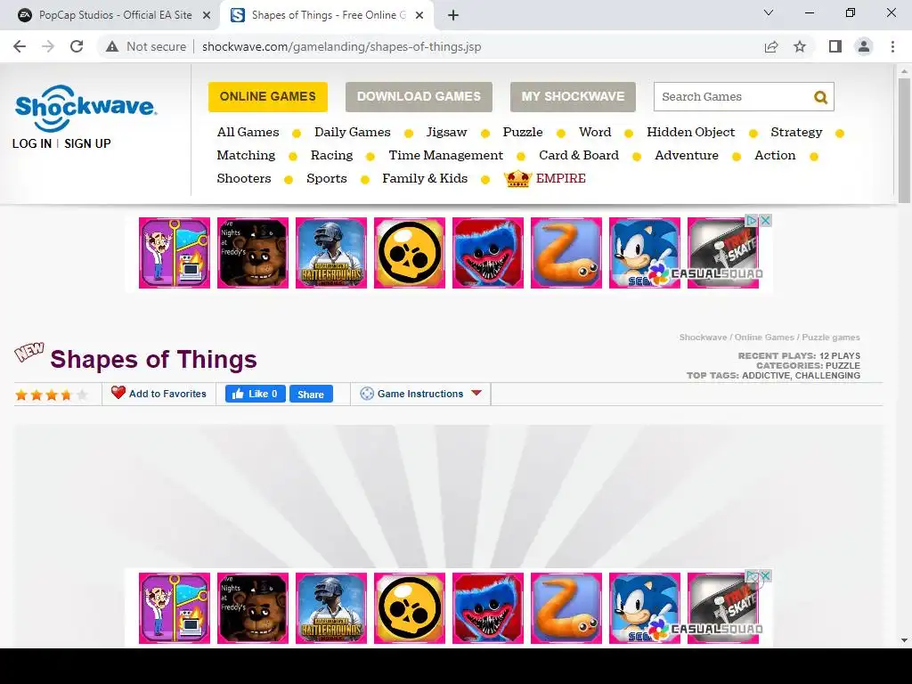Click the Game Instructions icon
This screenshot has width=912, height=684.
(366, 394)
